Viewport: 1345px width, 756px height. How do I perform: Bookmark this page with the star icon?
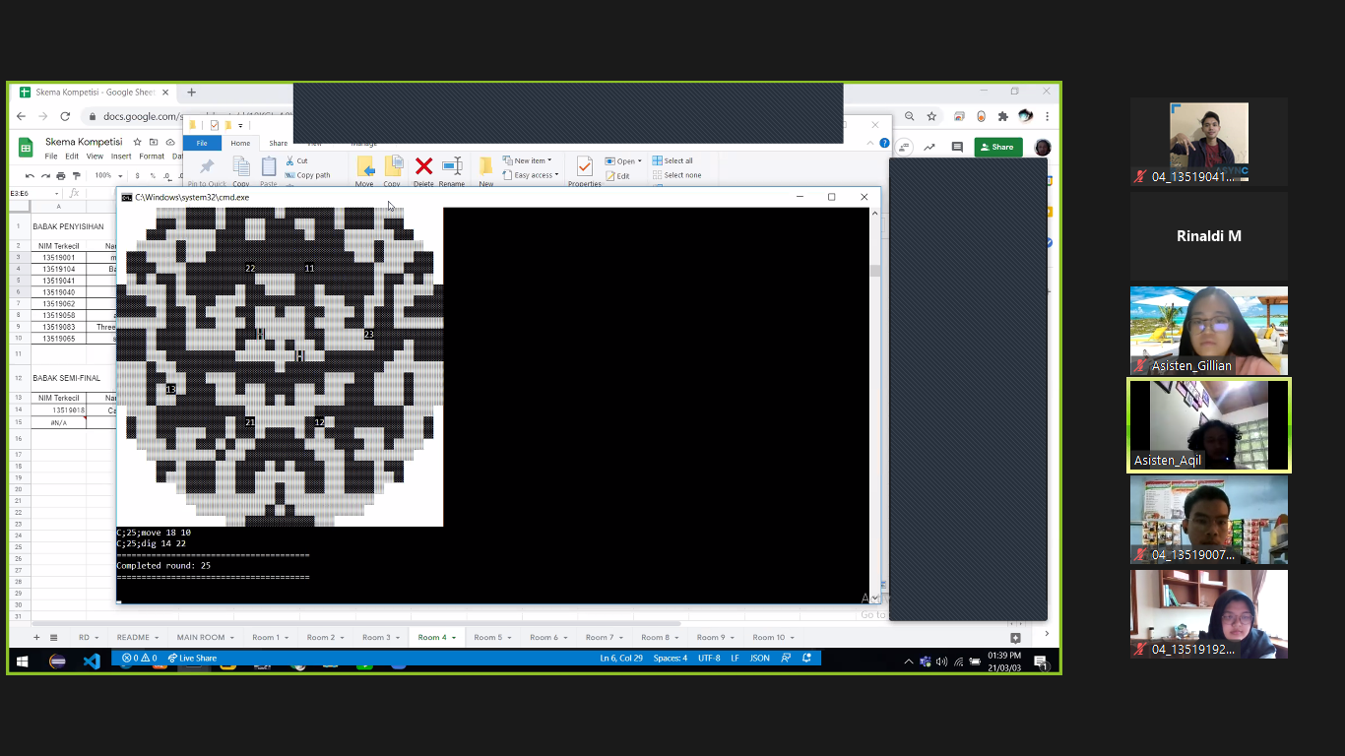(x=931, y=116)
